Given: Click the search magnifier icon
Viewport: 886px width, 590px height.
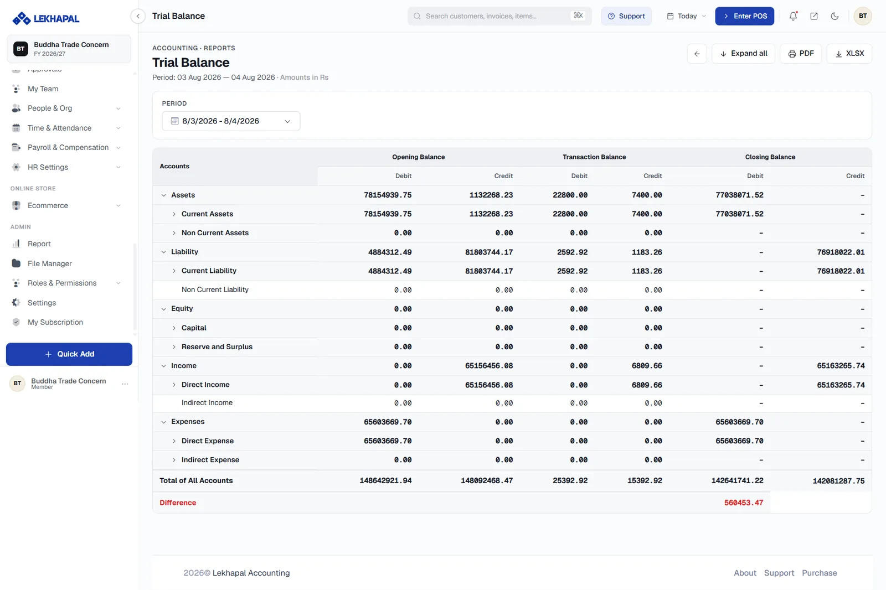Looking at the screenshot, I should [417, 16].
